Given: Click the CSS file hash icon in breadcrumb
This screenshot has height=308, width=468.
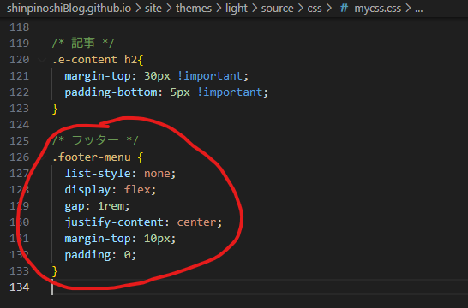Looking at the screenshot, I should point(344,9).
